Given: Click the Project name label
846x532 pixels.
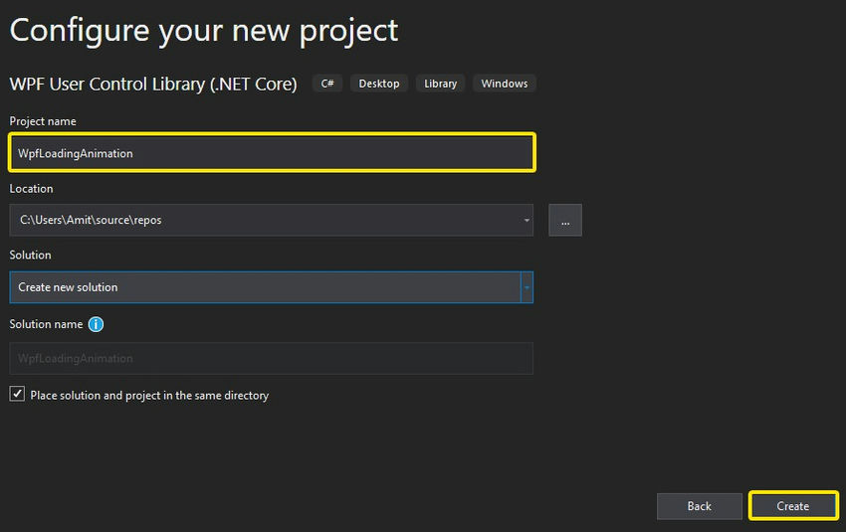Looking at the screenshot, I should coord(43,121).
